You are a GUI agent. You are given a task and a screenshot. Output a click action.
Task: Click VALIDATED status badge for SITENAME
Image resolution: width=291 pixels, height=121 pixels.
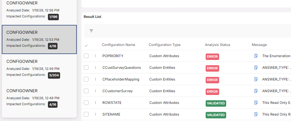[216, 115]
